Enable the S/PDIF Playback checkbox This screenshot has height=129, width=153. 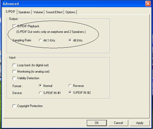[x=14, y=26]
